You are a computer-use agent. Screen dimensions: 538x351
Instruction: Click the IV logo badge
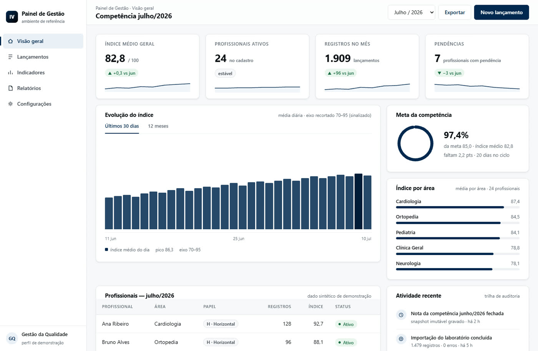pyautogui.click(x=12, y=17)
